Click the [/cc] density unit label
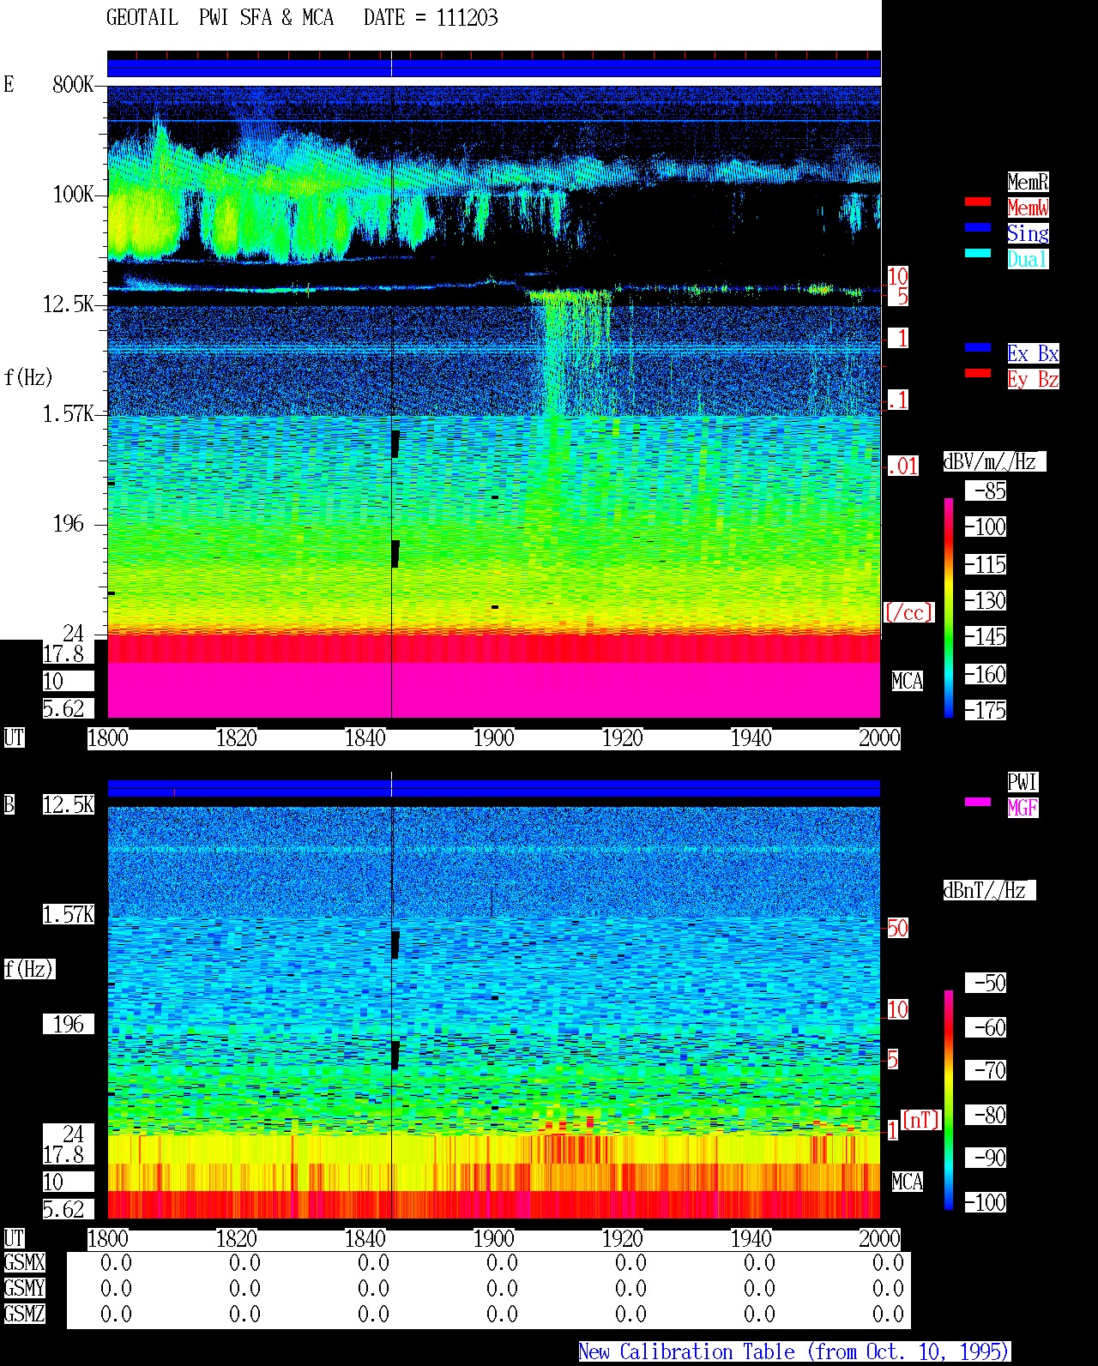This screenshot has width=1098, height=1366. tap(908, 612)
